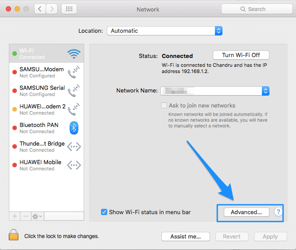Select HUAWEI...odem 2 service
The image size is (296, 250).
[x=47, y=109]
